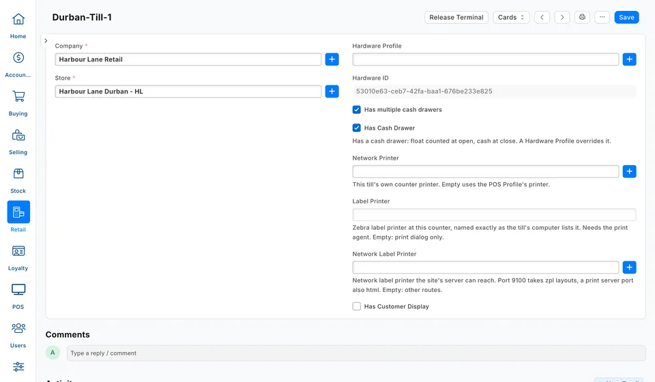Add new Store with plus button

(332, 91)
